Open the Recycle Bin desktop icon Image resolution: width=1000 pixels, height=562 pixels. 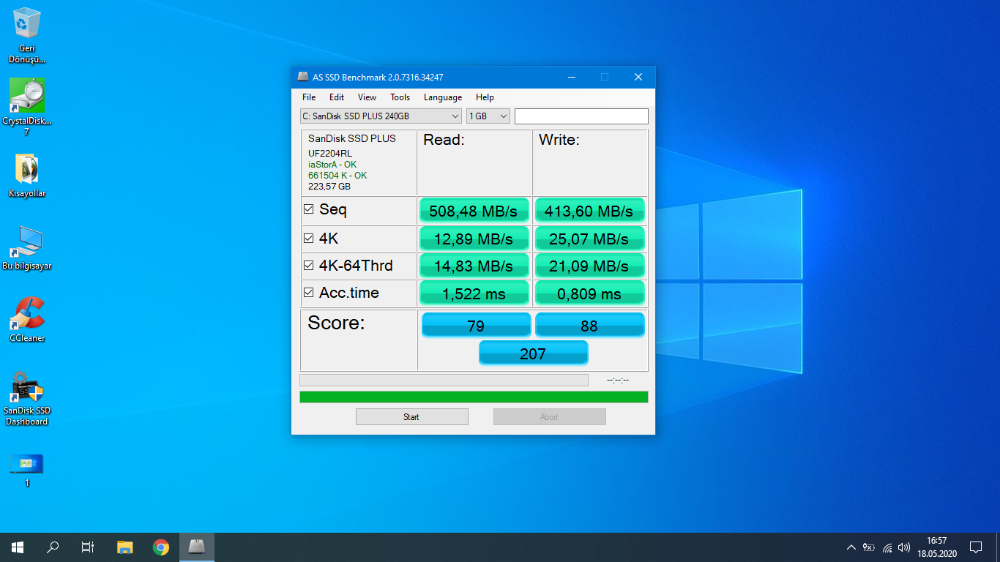(27, 35)
